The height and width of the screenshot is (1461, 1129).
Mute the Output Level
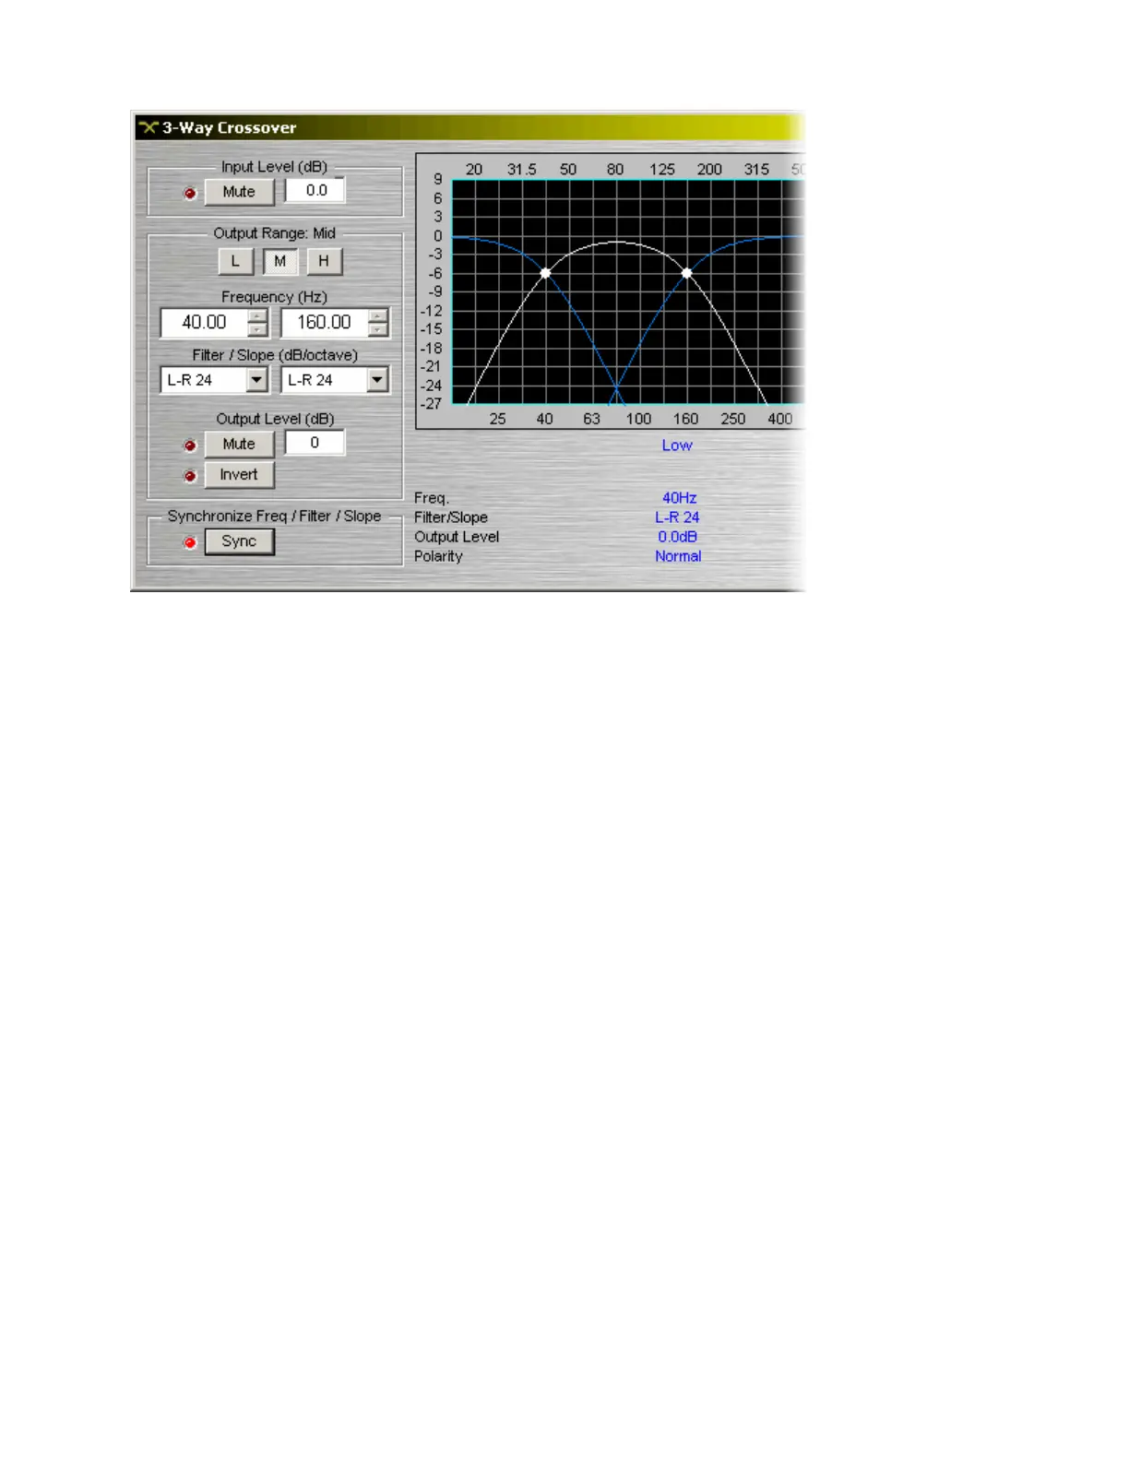coord(239,444)
